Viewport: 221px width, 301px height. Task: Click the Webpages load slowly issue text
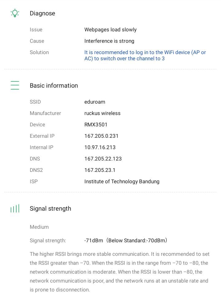point(110,30)
